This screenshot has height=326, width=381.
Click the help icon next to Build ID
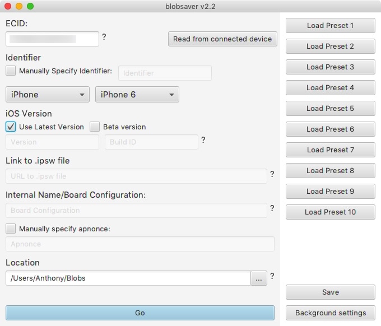[x=203, y=140]
